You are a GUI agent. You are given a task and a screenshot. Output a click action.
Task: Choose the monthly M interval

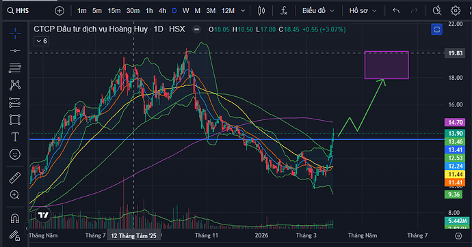click(x=198, y=11)
